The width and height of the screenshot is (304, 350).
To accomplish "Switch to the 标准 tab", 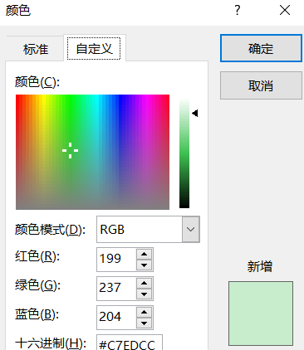I will pyautogui.click(x=36, y=49).
